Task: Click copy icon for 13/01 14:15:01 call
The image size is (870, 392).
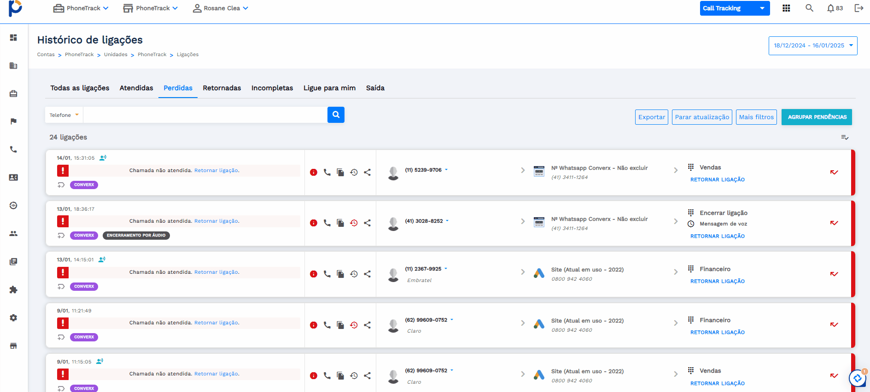Action: [340, 274]
